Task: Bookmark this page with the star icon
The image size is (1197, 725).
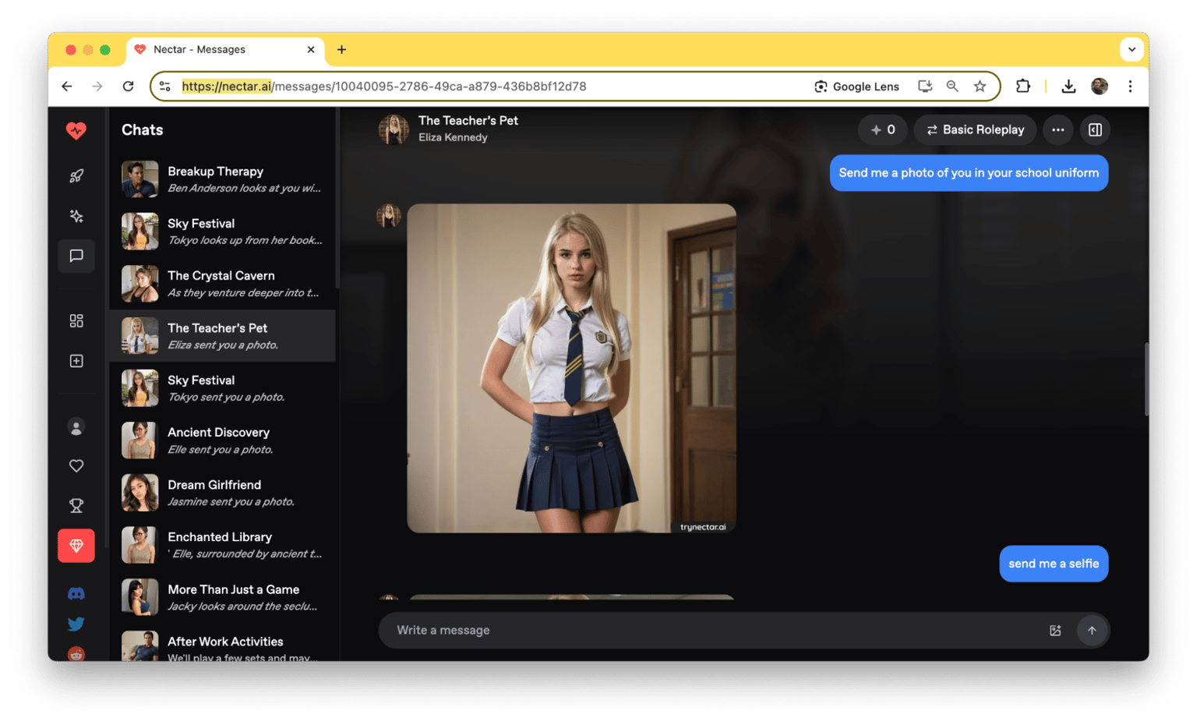Action: click(980, 87)
